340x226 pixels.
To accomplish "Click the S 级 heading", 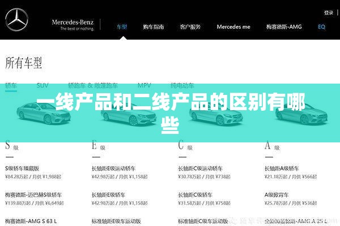I will point(12,145).
